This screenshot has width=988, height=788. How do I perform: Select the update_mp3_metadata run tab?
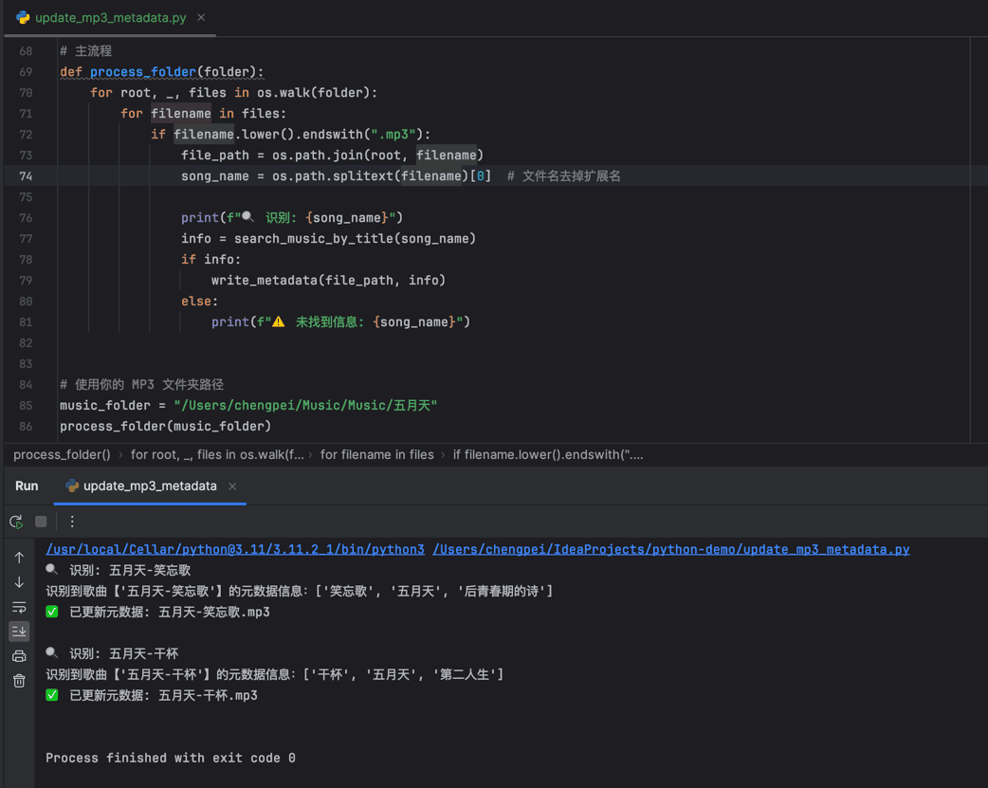150,486
